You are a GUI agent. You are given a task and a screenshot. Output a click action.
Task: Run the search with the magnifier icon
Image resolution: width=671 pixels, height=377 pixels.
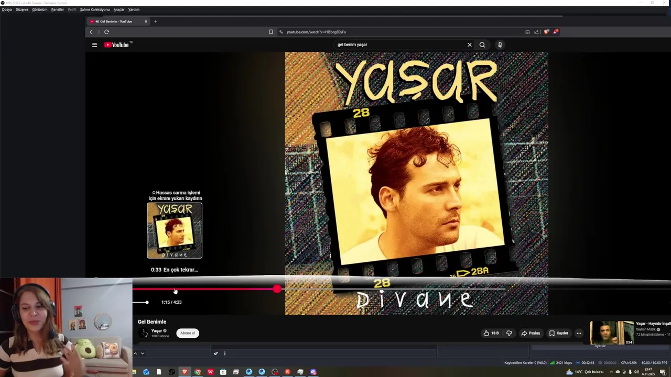[482, 45]
